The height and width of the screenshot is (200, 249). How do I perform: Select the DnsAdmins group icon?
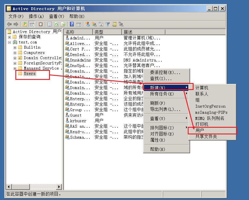tap(67, 60)
